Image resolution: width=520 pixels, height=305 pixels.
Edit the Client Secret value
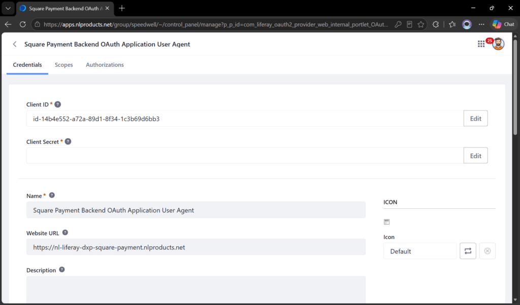[475, 156]
